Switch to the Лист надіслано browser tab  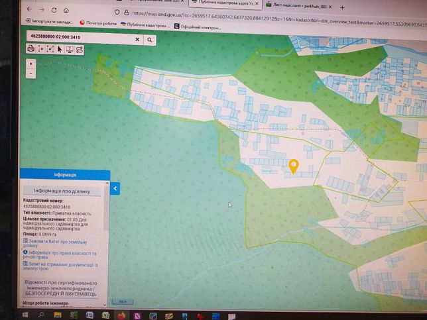[298, 6]
